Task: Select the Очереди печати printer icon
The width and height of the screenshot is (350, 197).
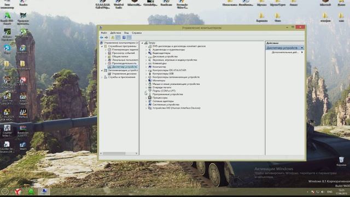Action: tap(150, 88)
